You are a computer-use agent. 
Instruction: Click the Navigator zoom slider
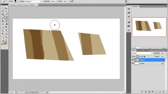pos(156,48)
